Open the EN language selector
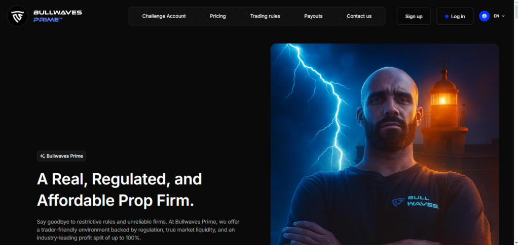The height and width of the screenshot is (245, 519). tap(496, 16)
